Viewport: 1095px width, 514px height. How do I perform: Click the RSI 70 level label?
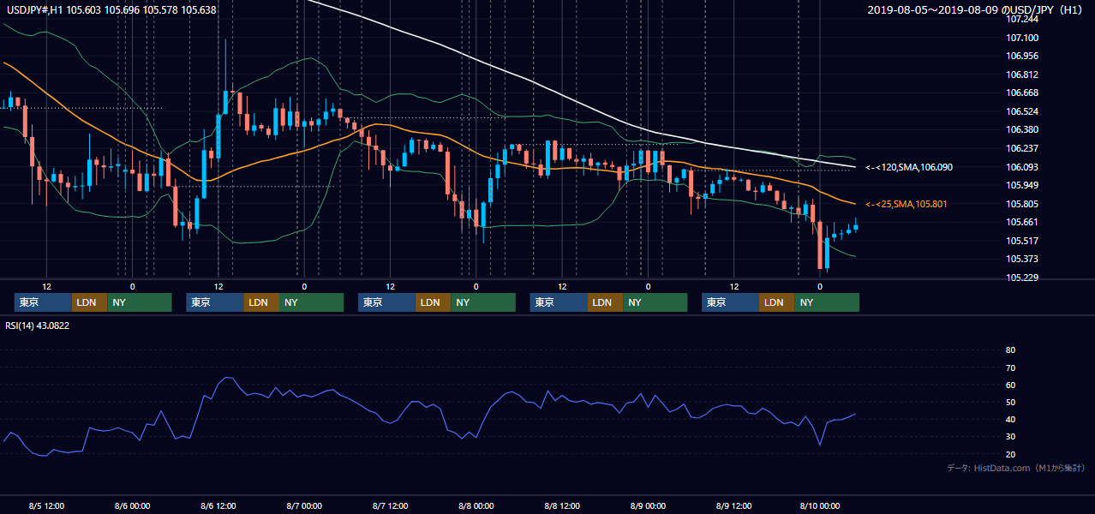tap(1010, 368)
